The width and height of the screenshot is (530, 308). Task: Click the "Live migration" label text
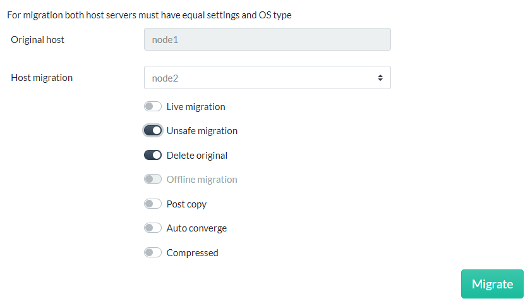pyautogui.click(x=196, y=107)
